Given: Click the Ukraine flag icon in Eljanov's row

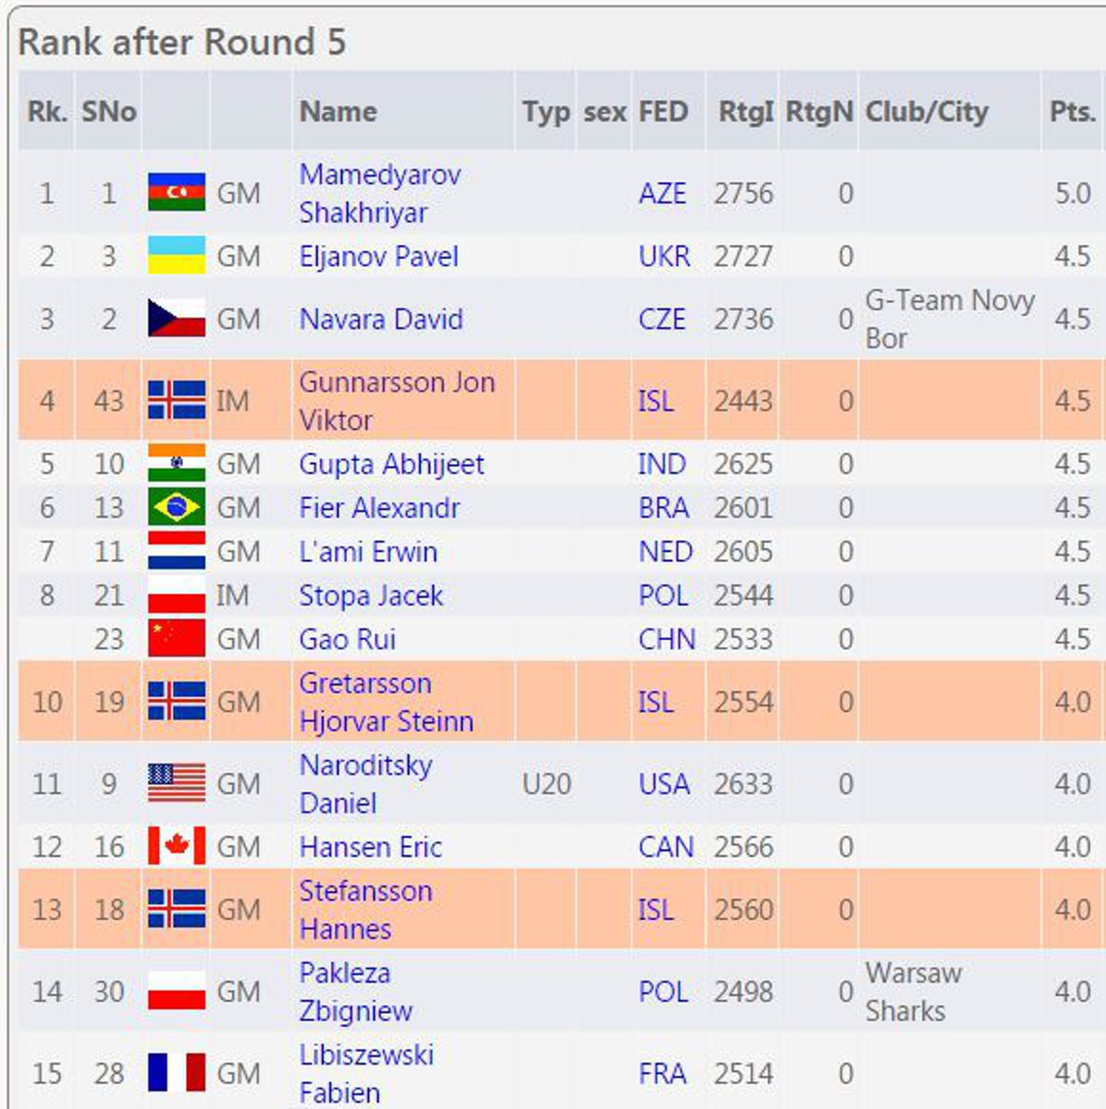Looking at the screenshot, I should tap(177, 255).
